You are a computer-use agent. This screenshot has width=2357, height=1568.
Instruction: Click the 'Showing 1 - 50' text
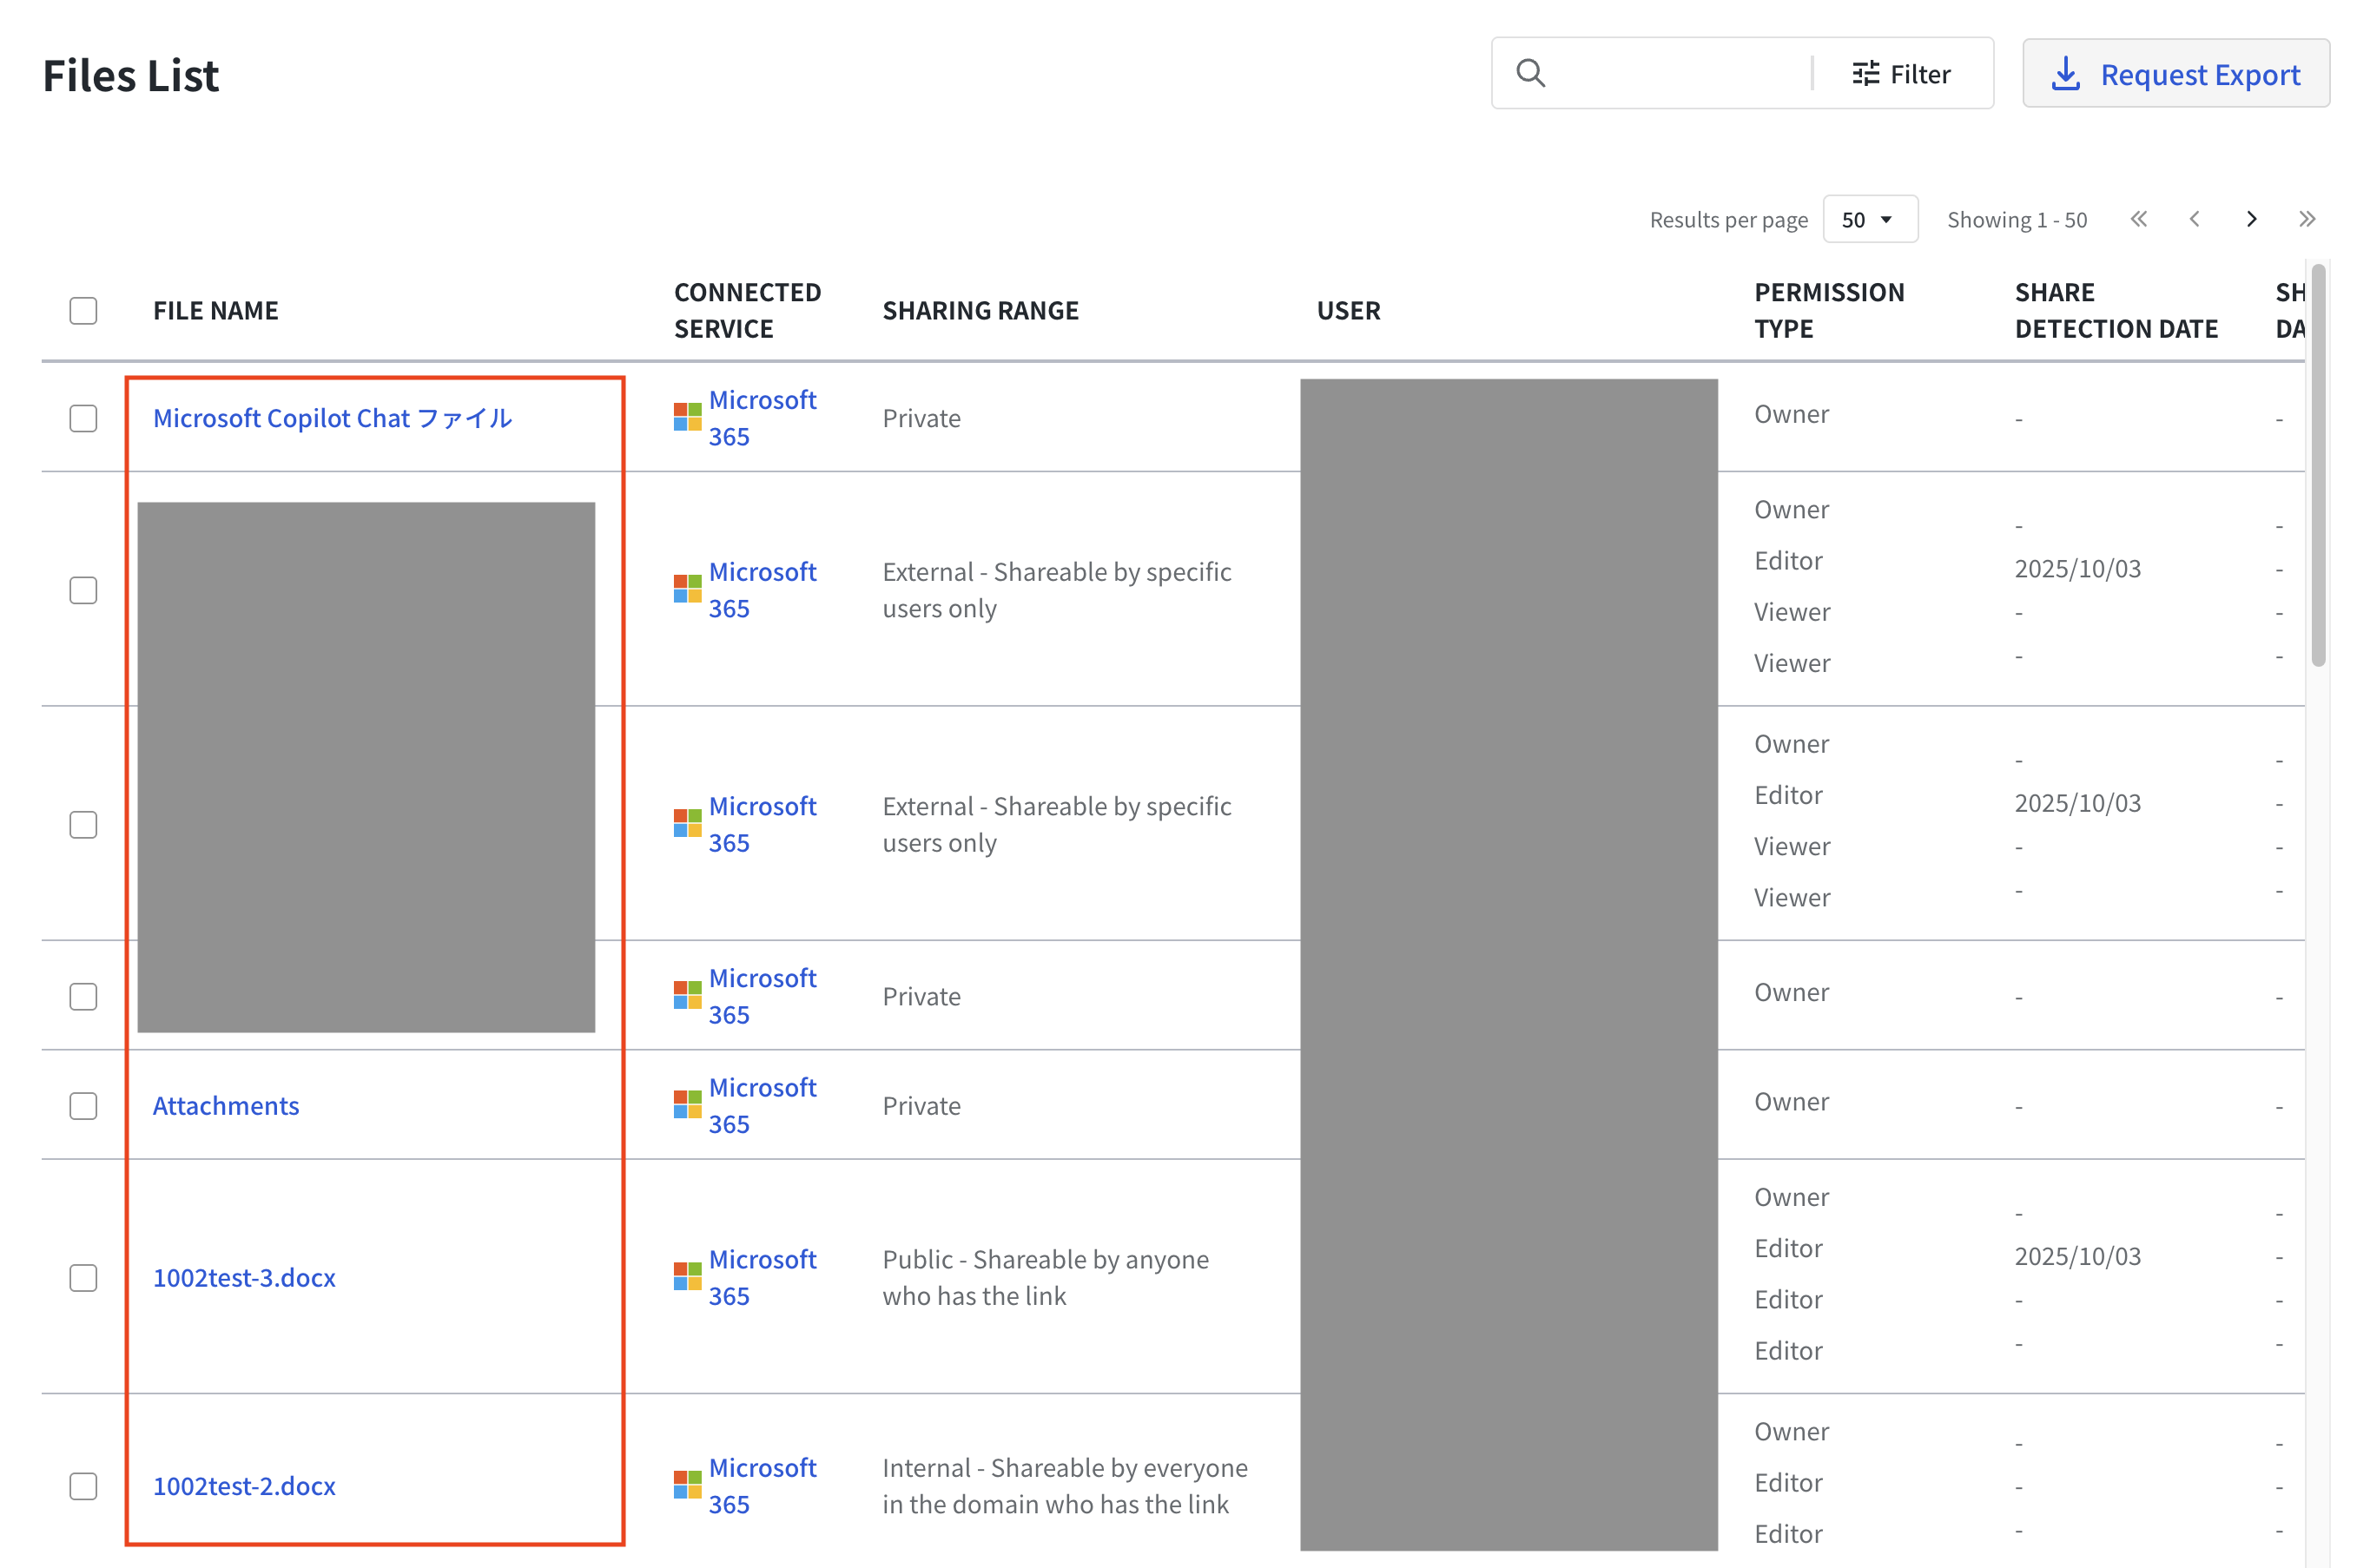pyautogui.click(x=2016, y=219)
